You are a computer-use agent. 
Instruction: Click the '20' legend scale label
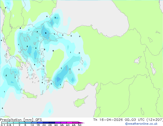point(44,125)
